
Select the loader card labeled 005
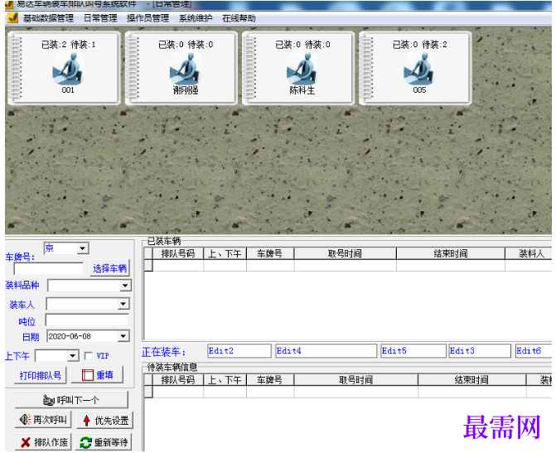[x=415, y=68]
